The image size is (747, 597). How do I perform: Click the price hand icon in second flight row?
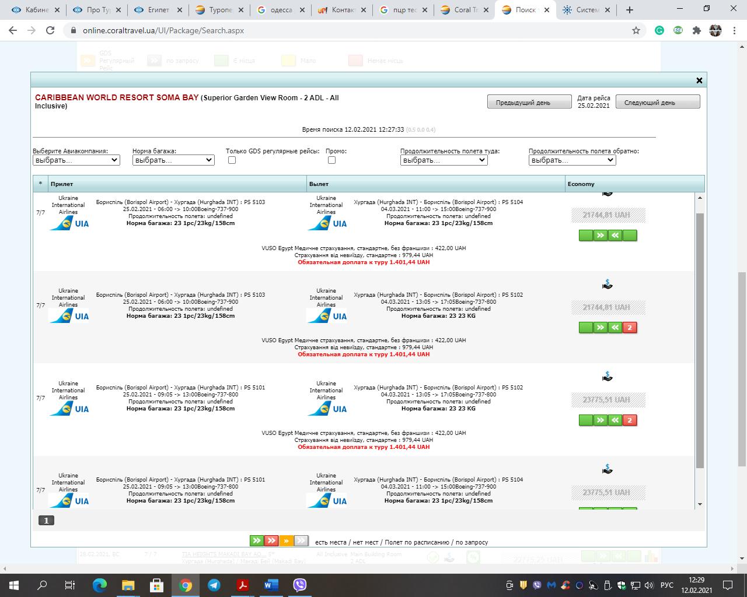click(x=608, y=285)
